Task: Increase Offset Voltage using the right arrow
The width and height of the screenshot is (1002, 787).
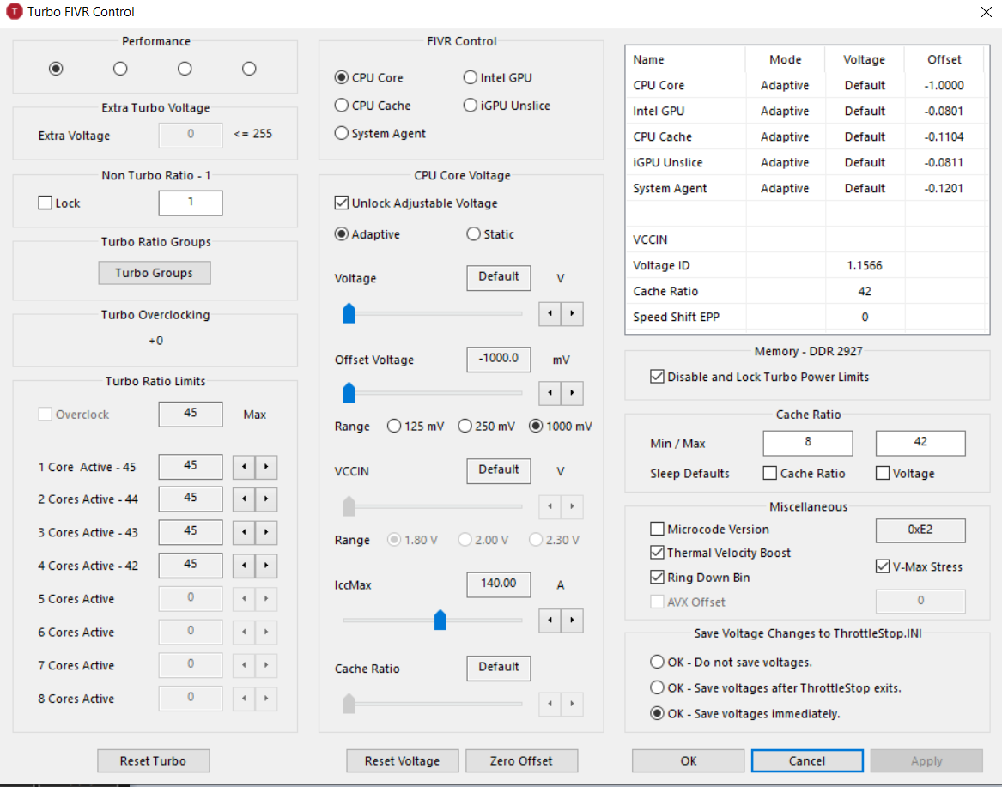Action: pyautogui.click(x=572, y=394)
